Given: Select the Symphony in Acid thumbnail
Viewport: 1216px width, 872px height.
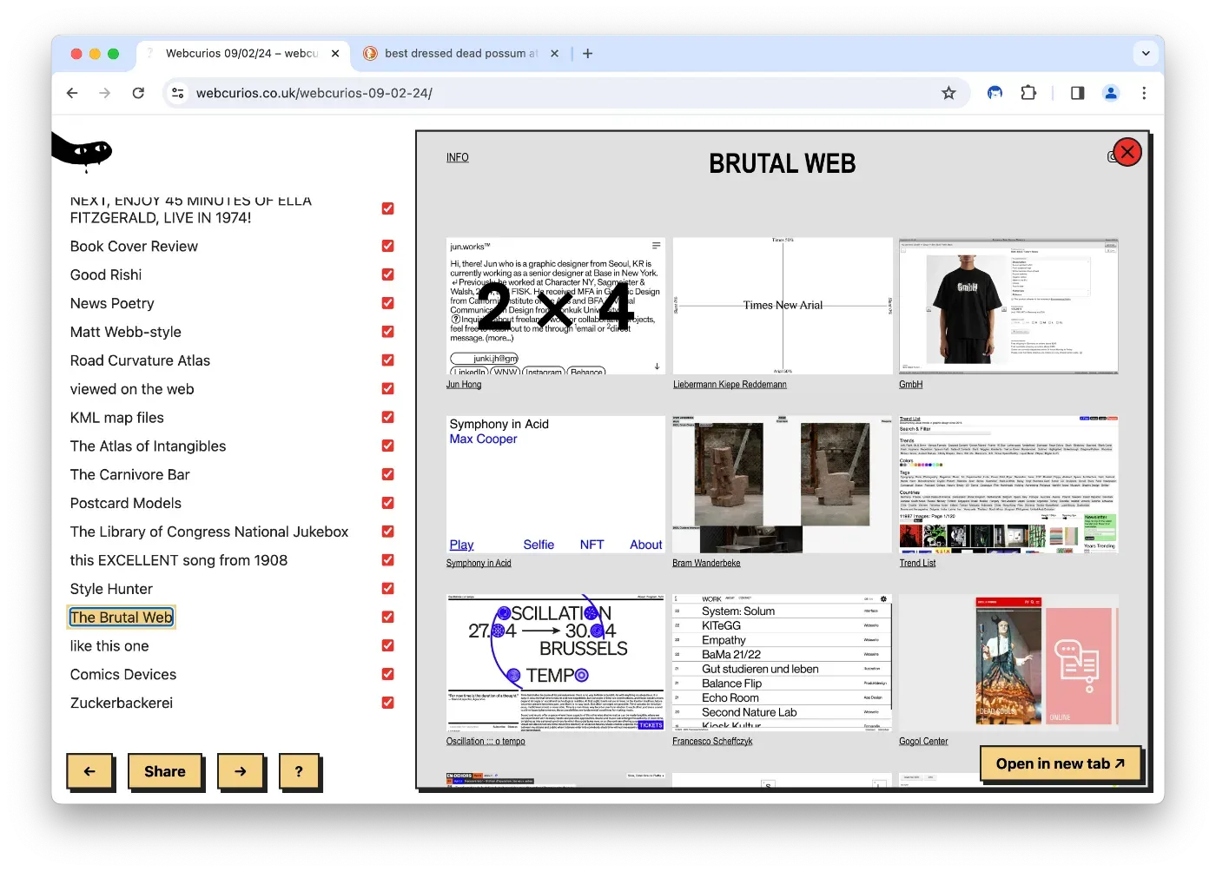Looking at the screenshot, I should point(556,484).
